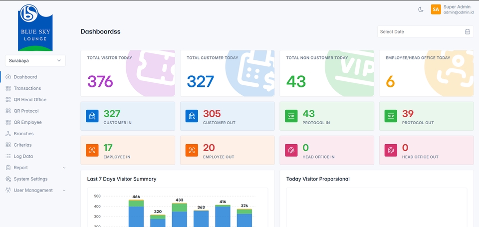Click the 466 bar in visitor chart
The width and height of the screenshot is (479, 227).
tap(136, 215)
